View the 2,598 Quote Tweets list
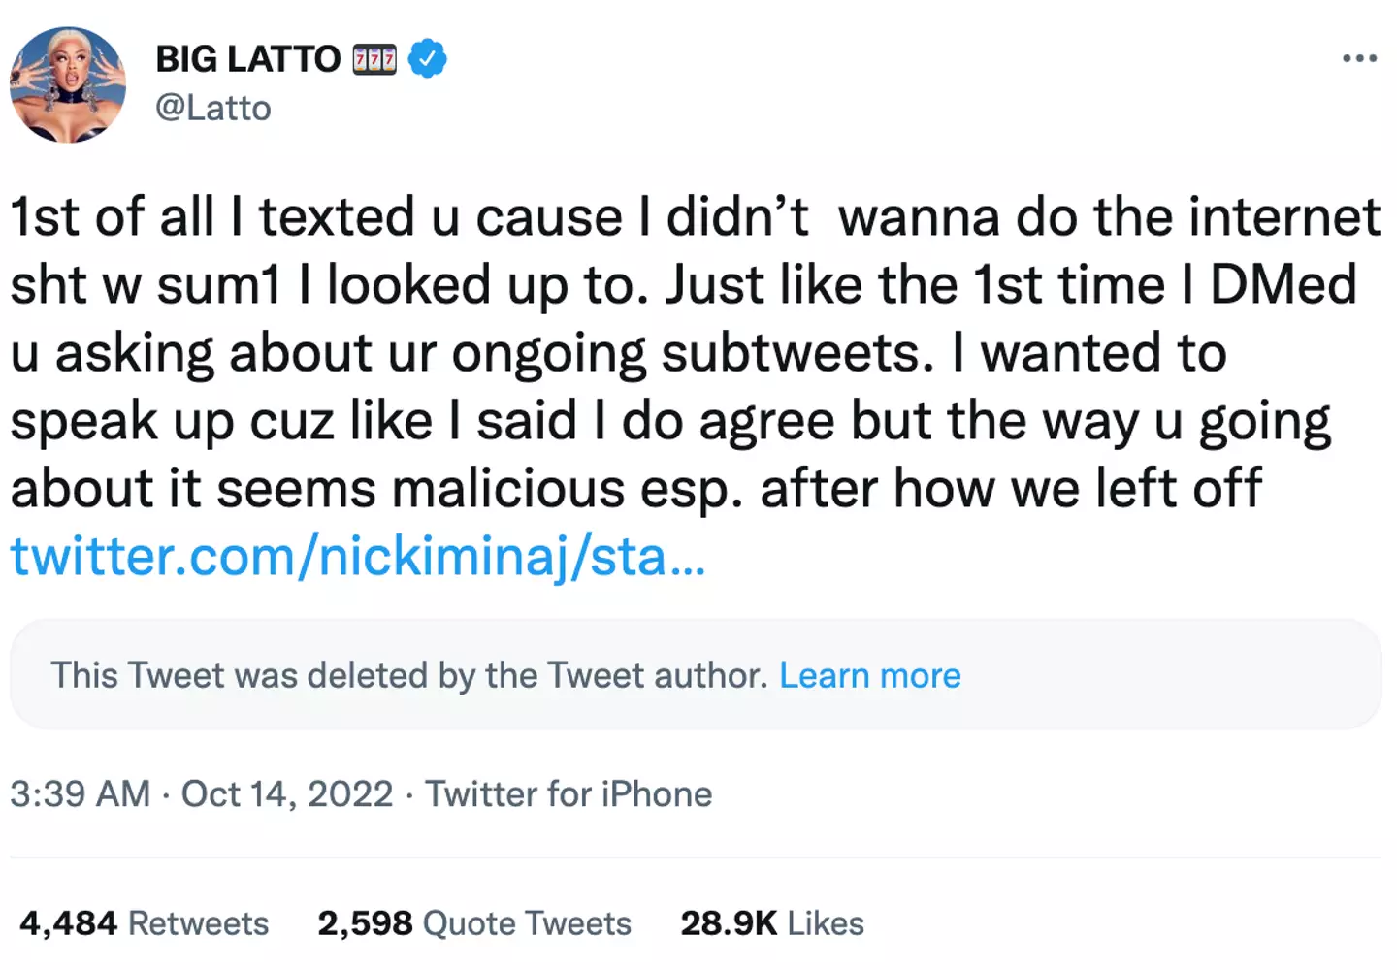This screenshot has height=970, width=1397. tap(474, 923)
